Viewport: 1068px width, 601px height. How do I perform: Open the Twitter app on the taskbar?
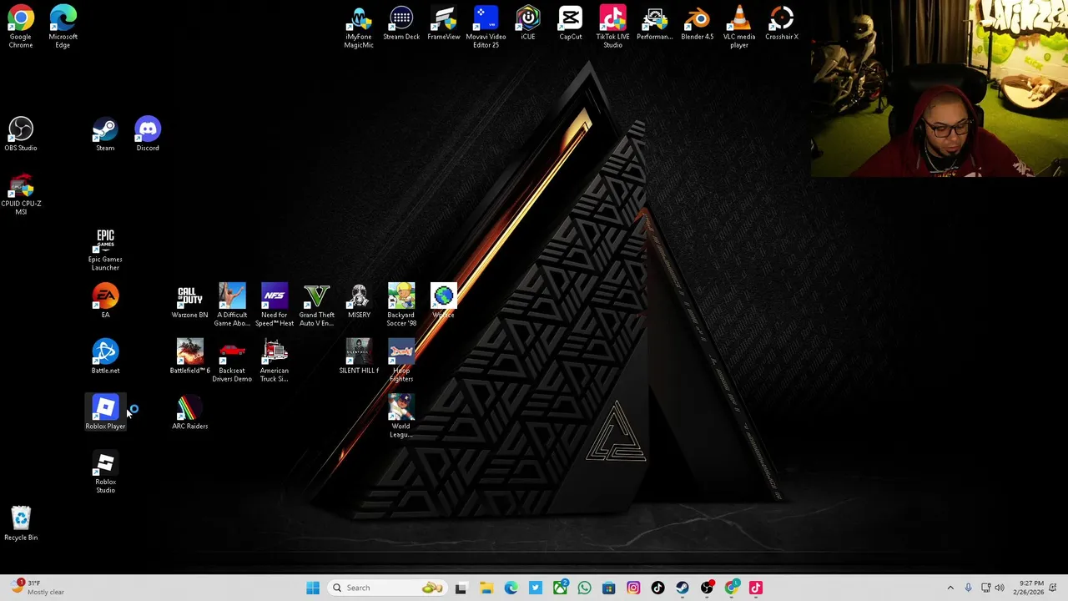click(536, 588)
